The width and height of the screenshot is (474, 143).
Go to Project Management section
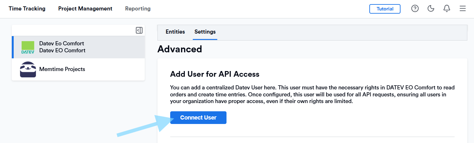pyautogui.click(x=85, y=9)
